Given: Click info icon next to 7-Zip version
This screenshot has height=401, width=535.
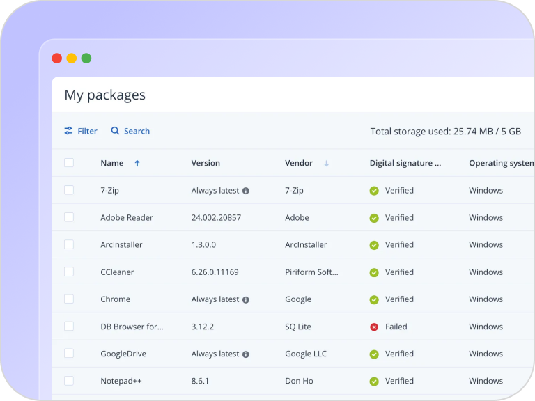Looking at the screenshot, I should click(246, 191).
